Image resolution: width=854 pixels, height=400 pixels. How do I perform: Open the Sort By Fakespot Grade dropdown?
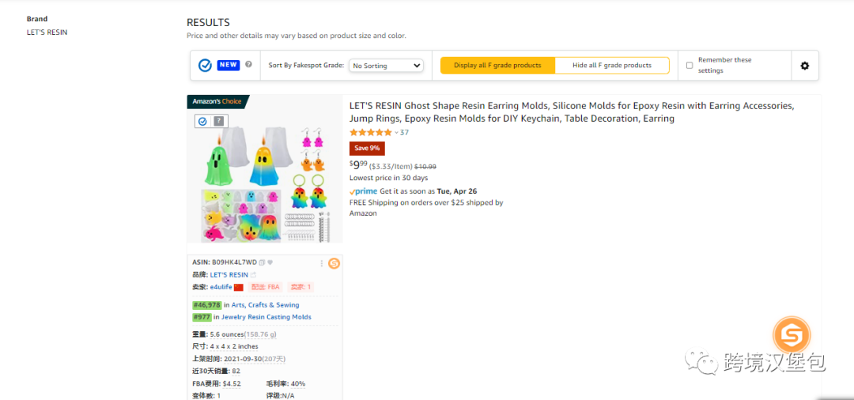pyautogui.click(x=386, y=66)
